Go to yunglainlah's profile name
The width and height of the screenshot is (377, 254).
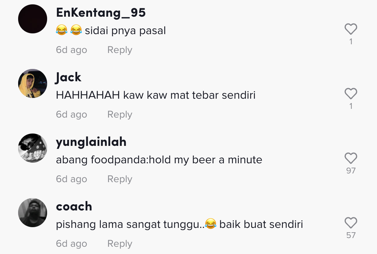click(91, 142)
